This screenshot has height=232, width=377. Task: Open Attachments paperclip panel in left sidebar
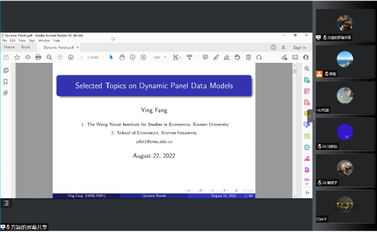tap(5, 93)
